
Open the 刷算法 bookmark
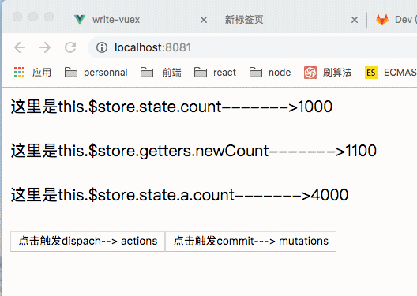[x=328, y=73]
